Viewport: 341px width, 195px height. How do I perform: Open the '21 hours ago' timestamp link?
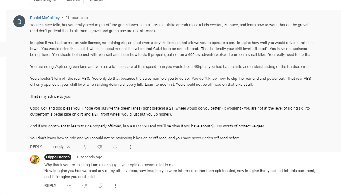click(77, 18)
